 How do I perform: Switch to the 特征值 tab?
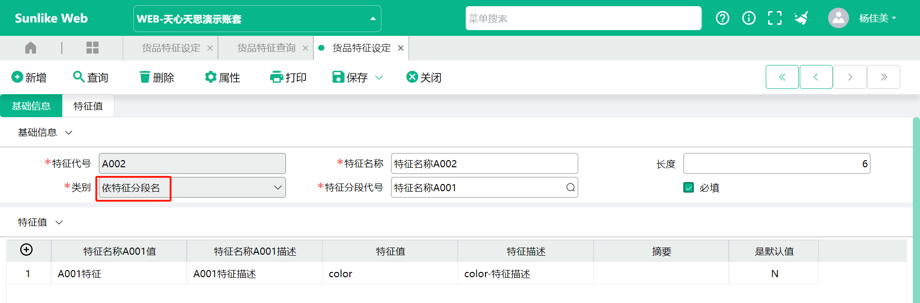coord(88,106)
